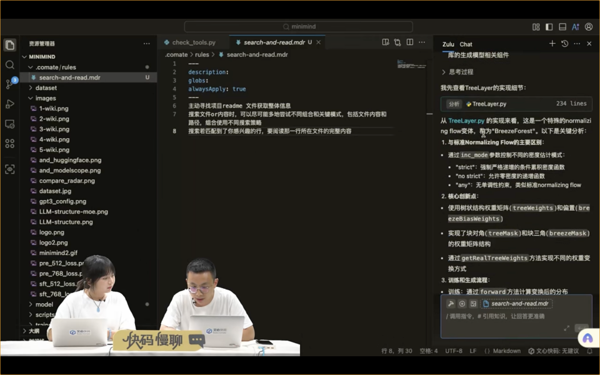Viewport: 600px width, 375px height.
Task: Click the minimind command center search box
Action: click(x=299, y=27)
